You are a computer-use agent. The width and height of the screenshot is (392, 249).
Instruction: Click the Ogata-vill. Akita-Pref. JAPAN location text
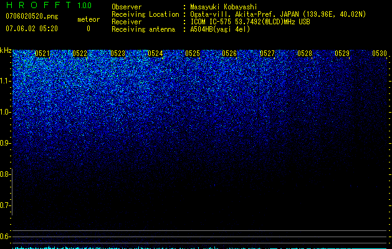click(278, 14)
